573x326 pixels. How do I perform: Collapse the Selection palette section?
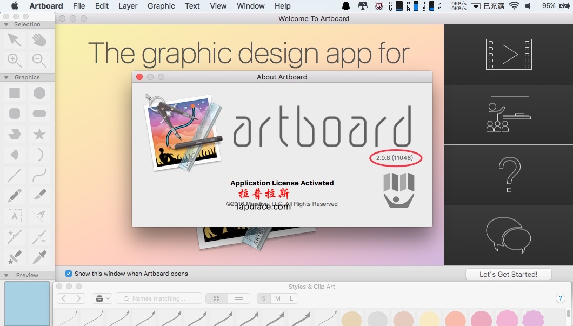6,24
